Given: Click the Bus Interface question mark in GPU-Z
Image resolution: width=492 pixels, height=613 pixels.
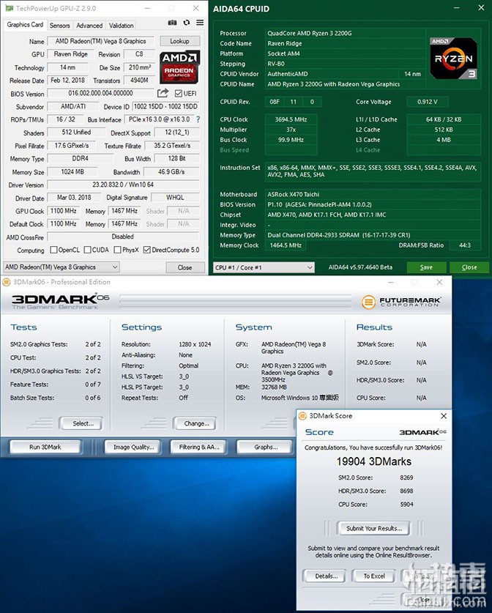Looking at the screenshot, I should pyautogui.click(x=198, y=119).
